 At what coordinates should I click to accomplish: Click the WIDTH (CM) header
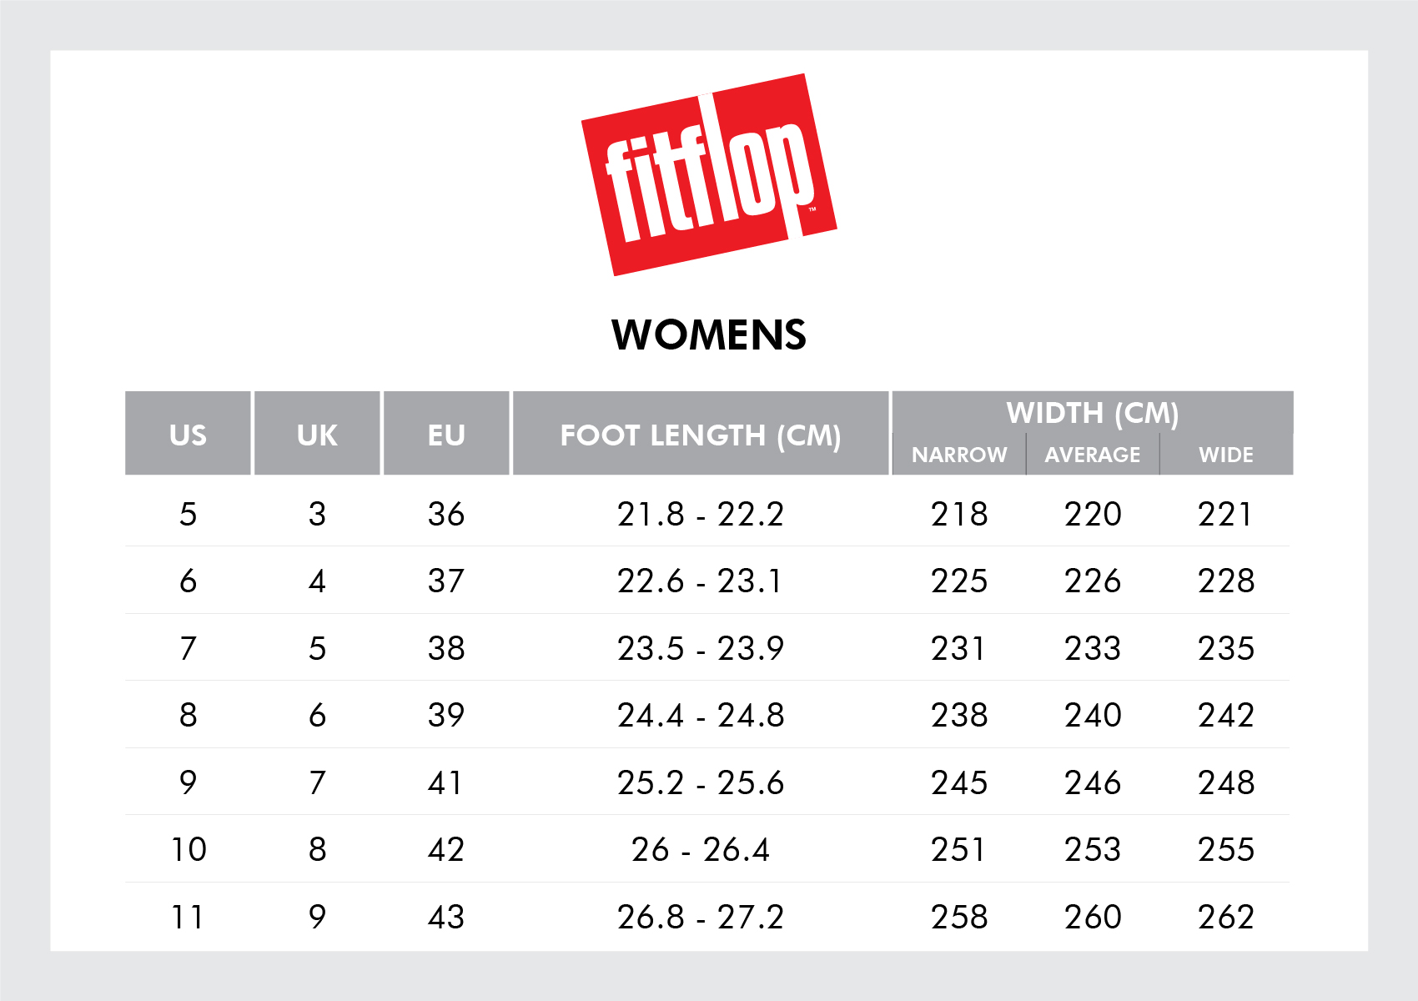point(1093,413)
